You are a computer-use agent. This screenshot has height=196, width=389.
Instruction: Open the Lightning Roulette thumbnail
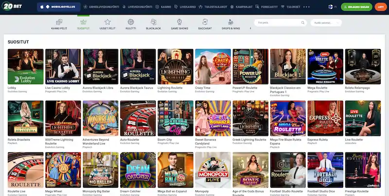(x=176, y=66)
